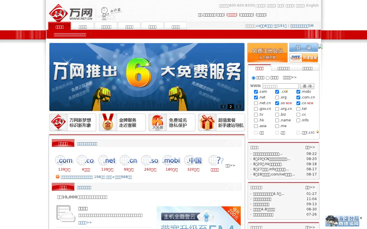The width and height of the screenshot is (367, 229).
Task: Open the .so domain globe icon
Action: 150,160
